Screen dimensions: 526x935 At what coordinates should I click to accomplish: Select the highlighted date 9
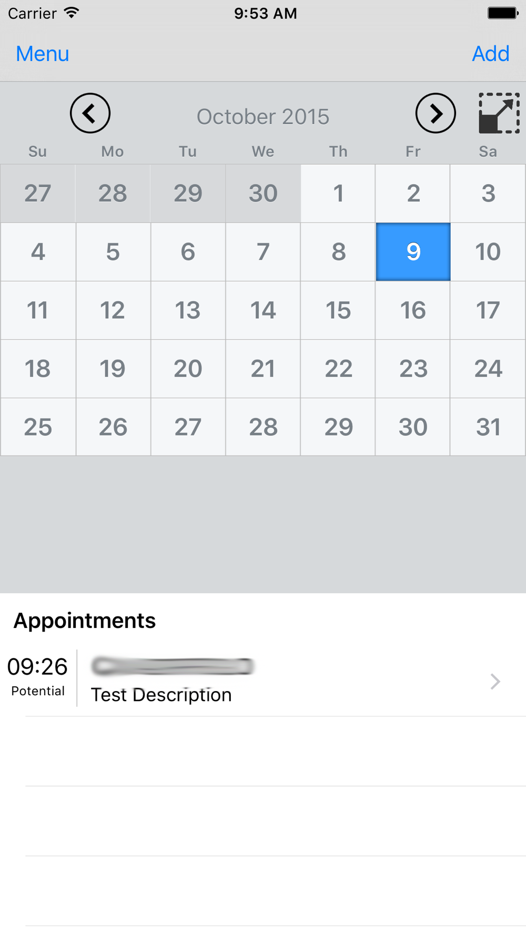point(413,252)
